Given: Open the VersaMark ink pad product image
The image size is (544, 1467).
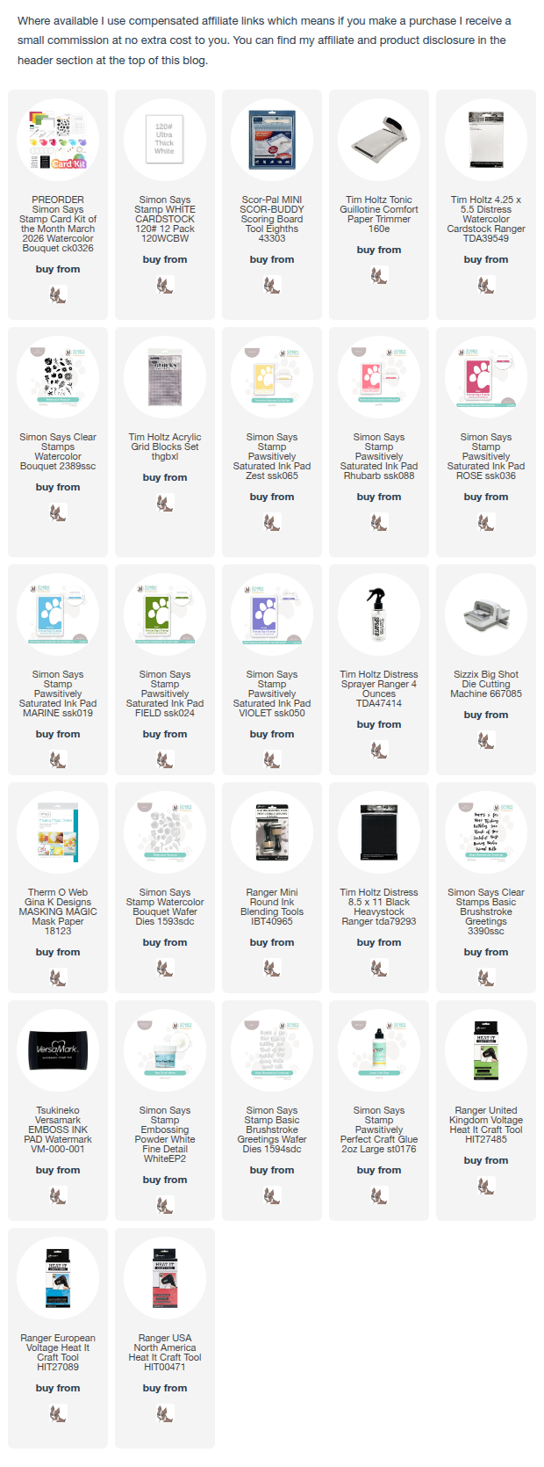Looking at the screenshot, I should point(58,1049).
